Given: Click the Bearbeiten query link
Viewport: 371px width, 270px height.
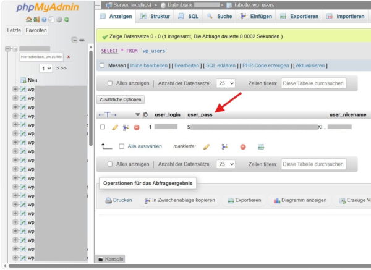Looking at the screenshot, I should point(187,65).
